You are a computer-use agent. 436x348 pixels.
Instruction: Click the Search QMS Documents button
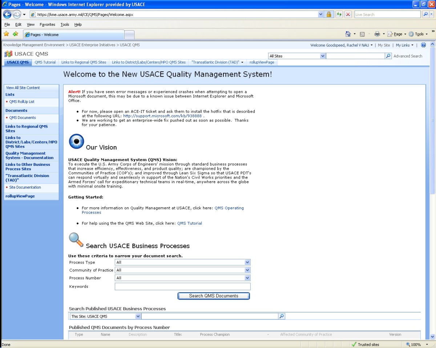pyautogui.click(x=213, y=296)
